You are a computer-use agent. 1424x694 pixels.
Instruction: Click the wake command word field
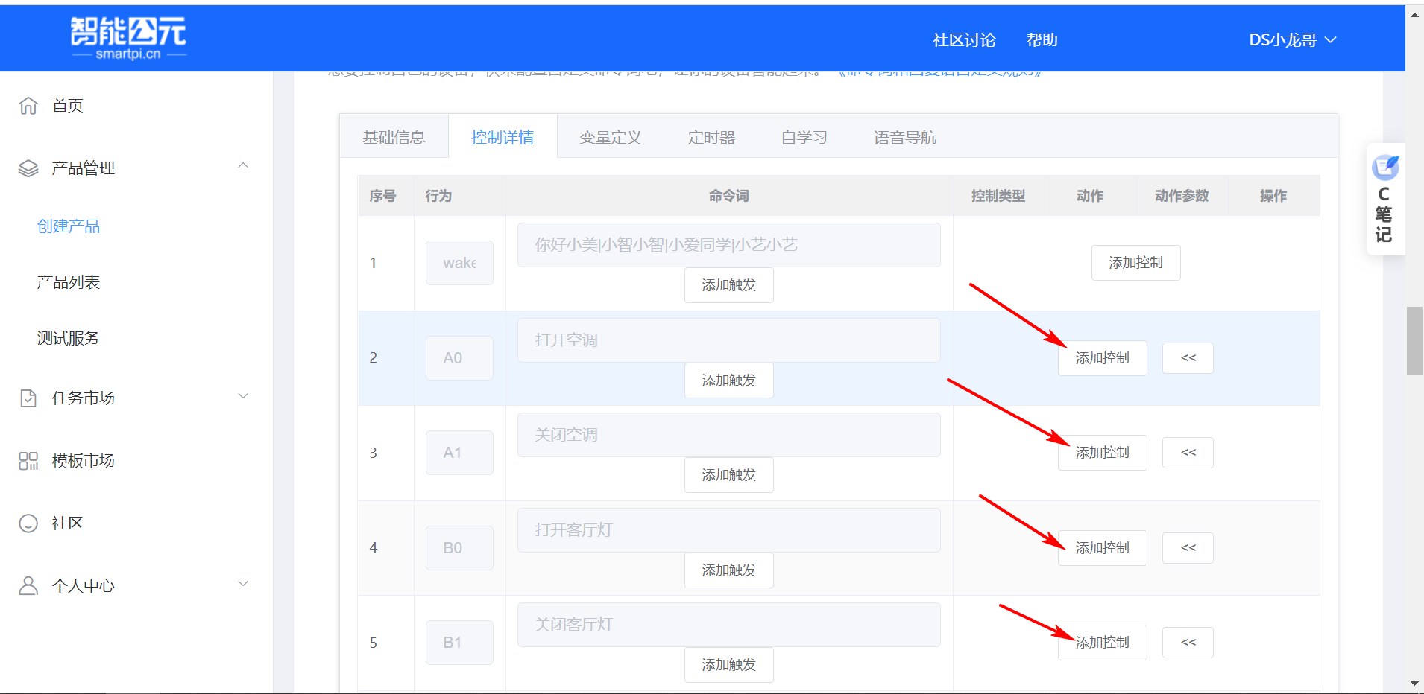[728, 245]
